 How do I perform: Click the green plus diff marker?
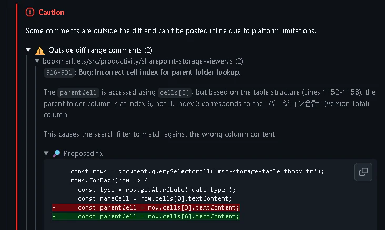pos(54,216)
